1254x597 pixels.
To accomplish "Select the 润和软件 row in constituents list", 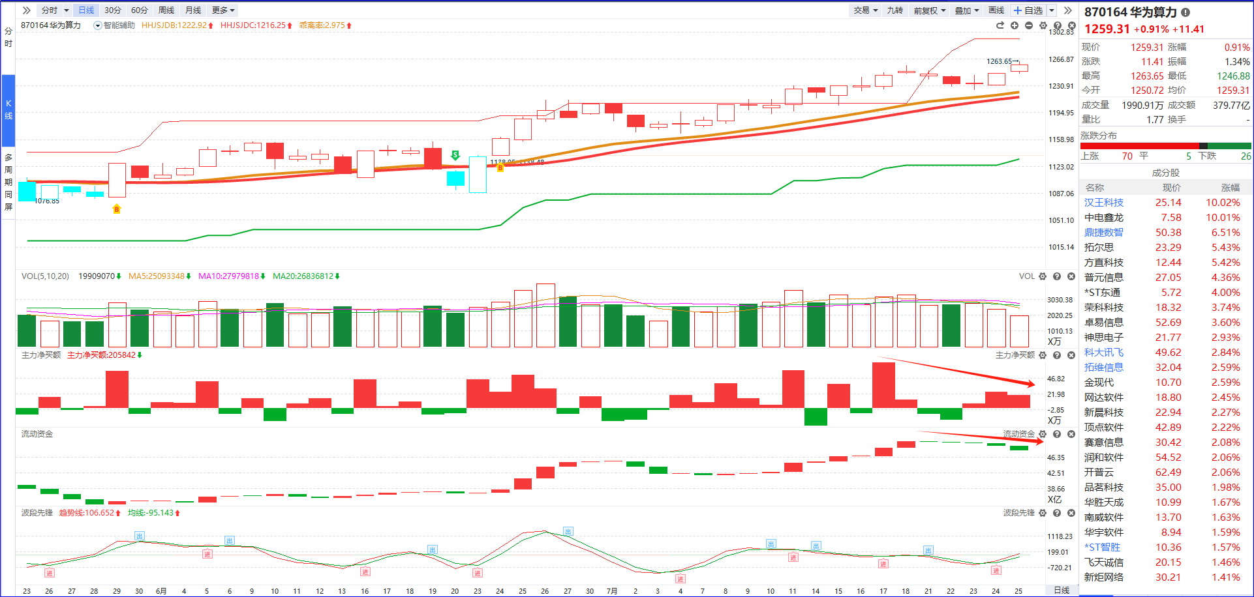I will (1166, 458).
